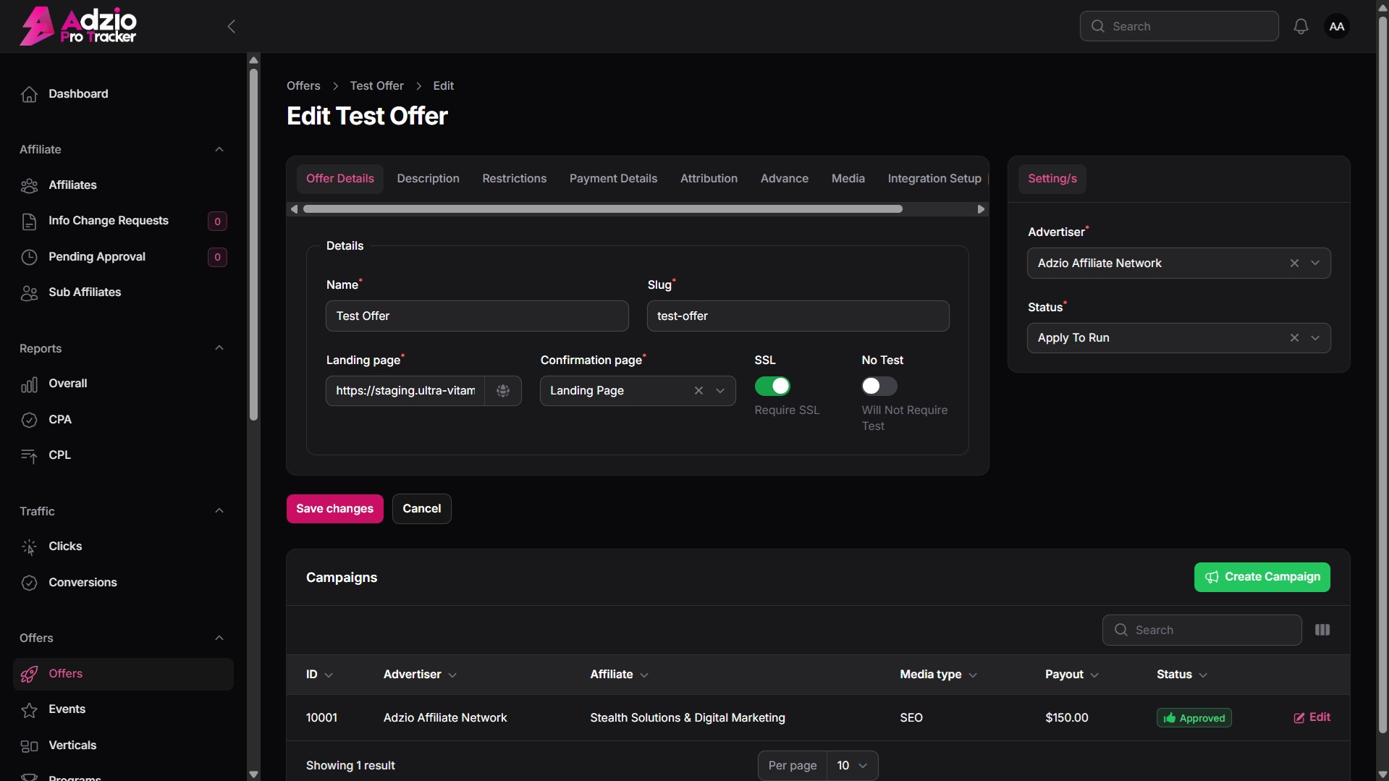
Task: Open the Payment Details tab
Action: point(613,179)
